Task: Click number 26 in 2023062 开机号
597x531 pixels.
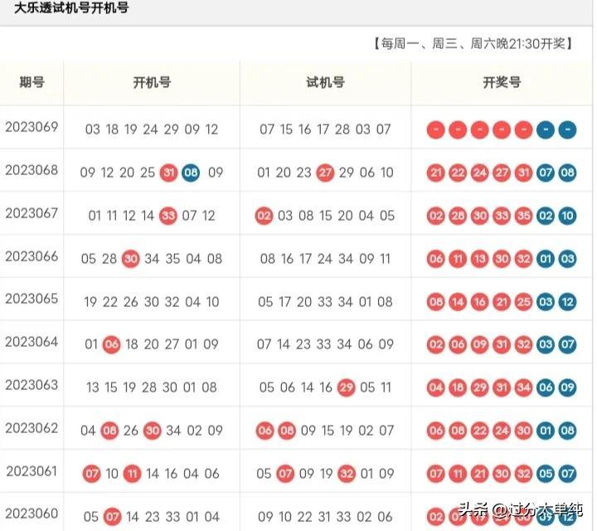Action: point(131,431)
